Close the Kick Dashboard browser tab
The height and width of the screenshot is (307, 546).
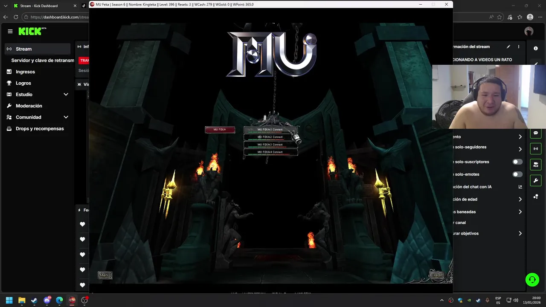75,6
